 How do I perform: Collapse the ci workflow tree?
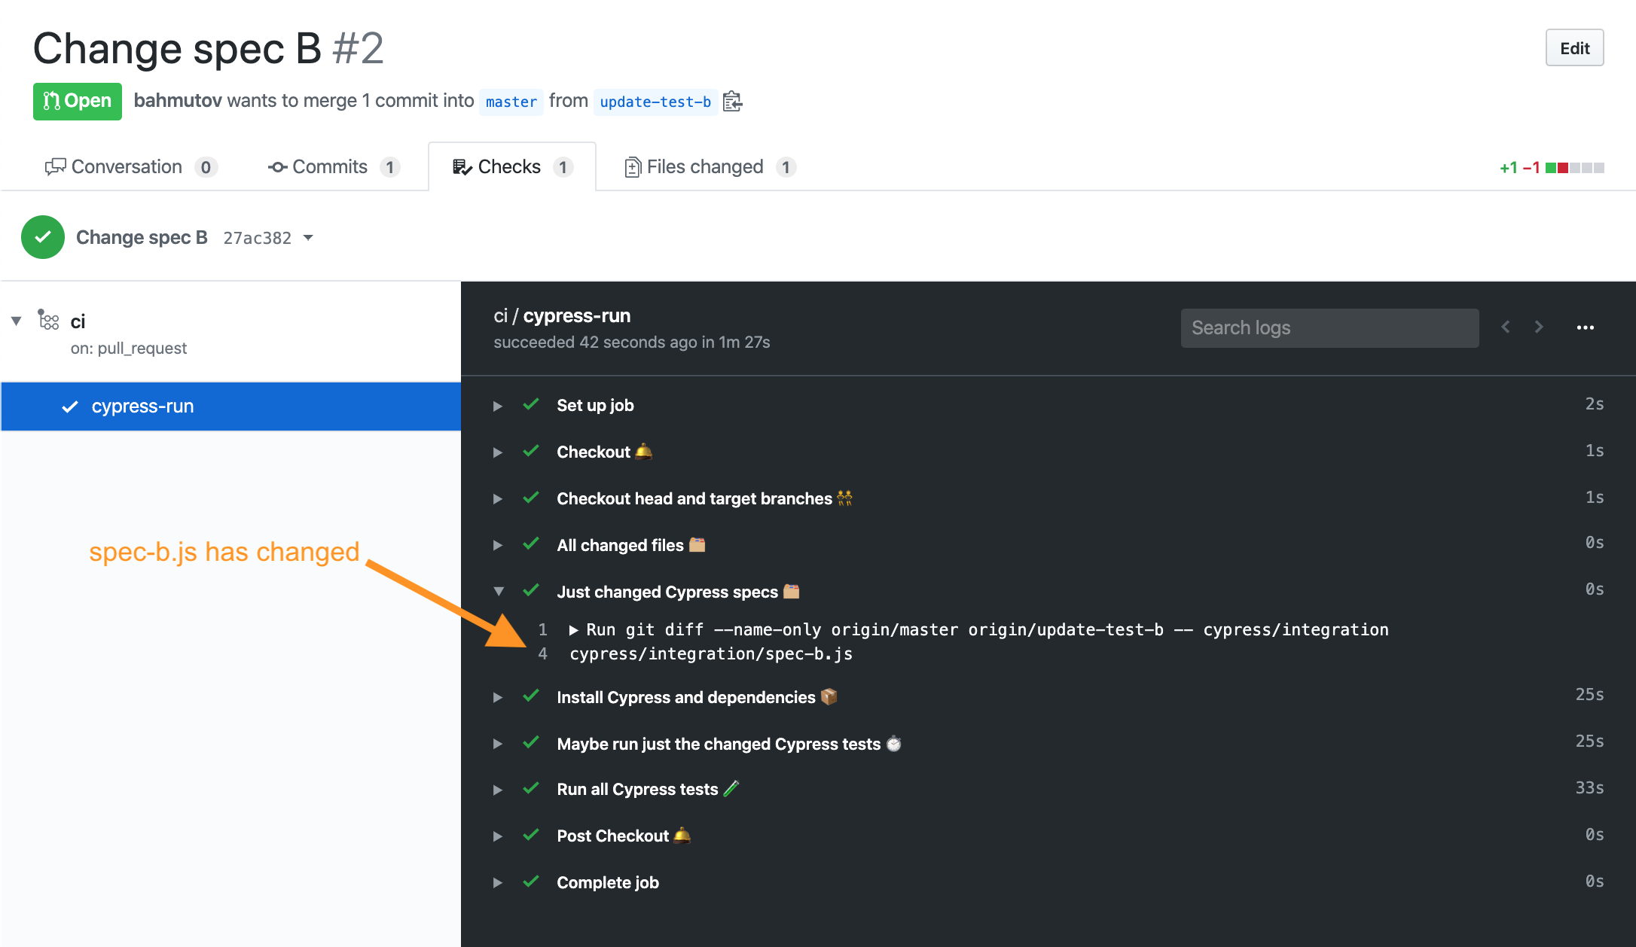(17, 321)
